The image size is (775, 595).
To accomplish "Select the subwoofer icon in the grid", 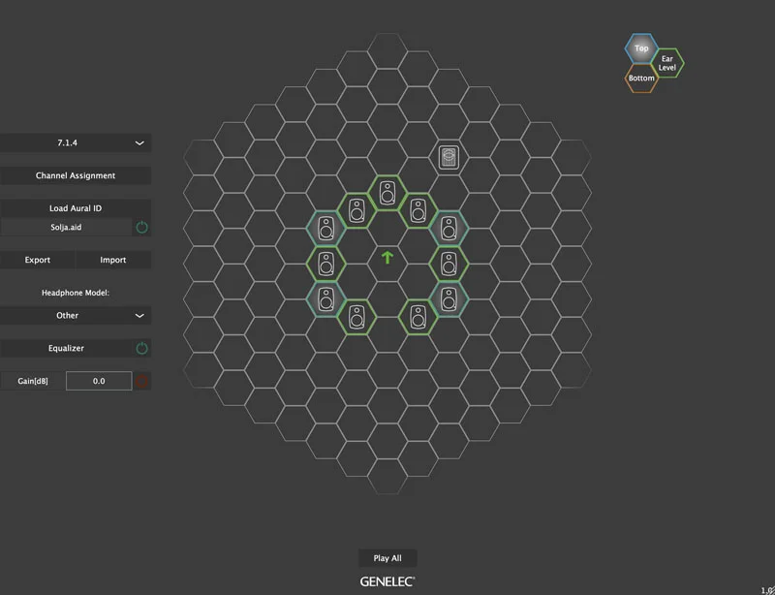I will (x=449, y=157).
